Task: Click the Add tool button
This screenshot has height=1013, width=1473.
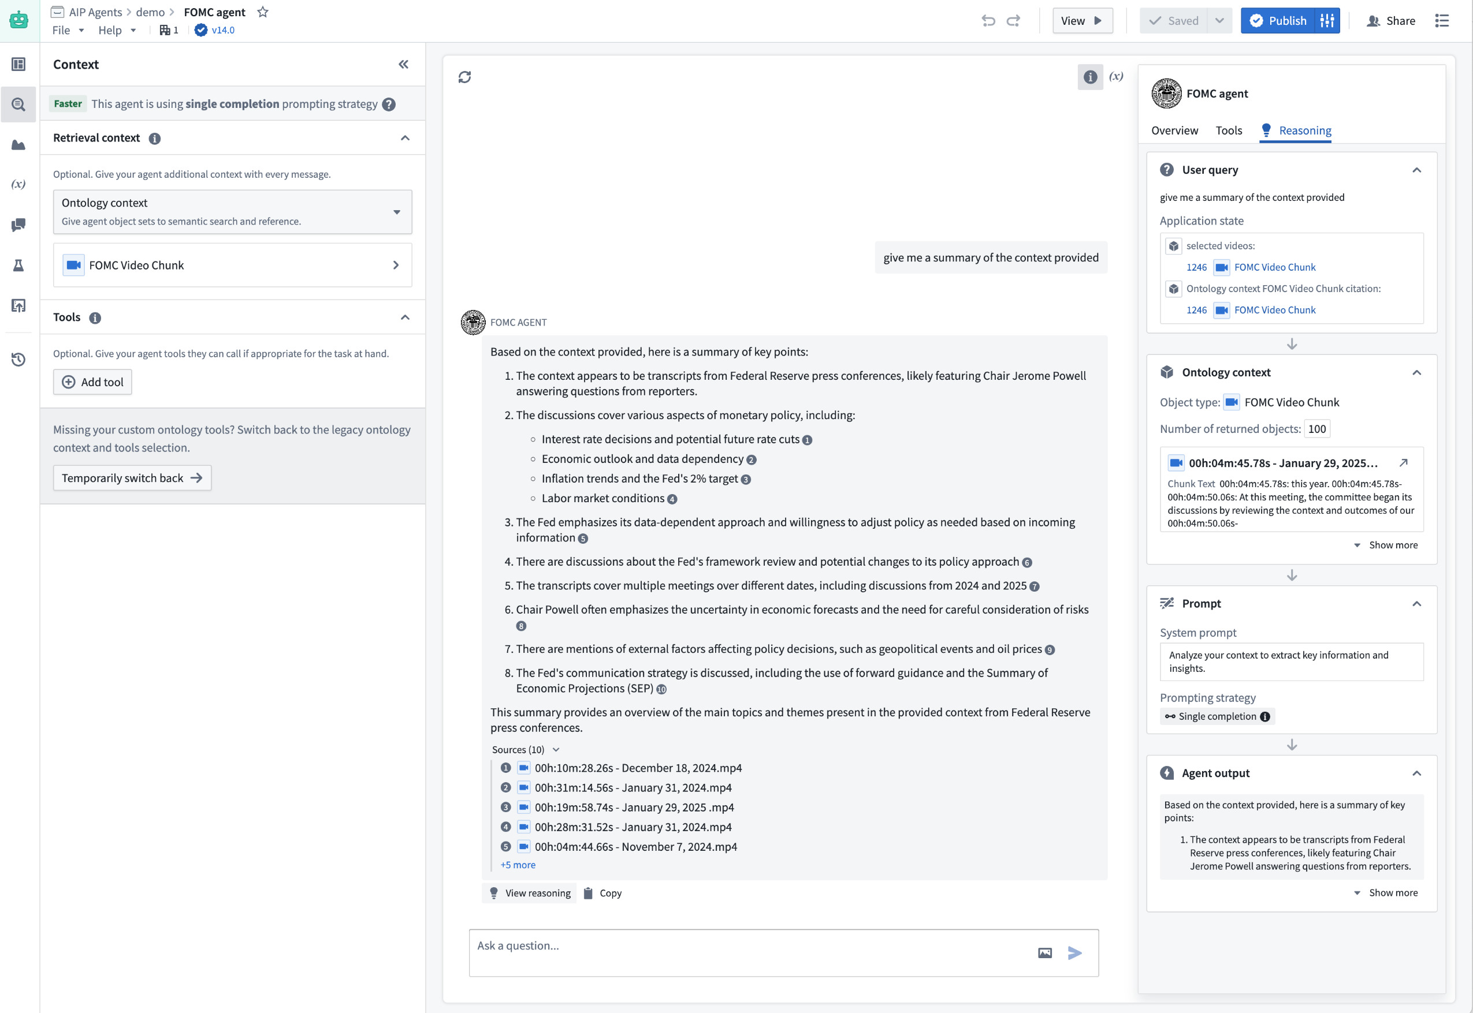Action: pos(92,382)
